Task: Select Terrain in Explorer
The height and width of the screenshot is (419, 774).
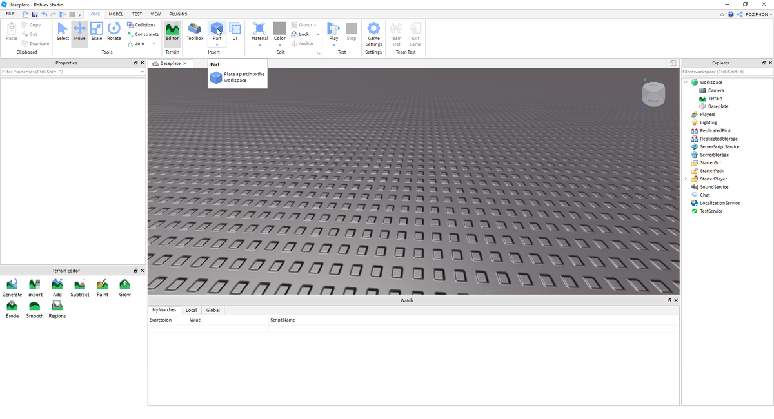Action: tap(715, 99)
